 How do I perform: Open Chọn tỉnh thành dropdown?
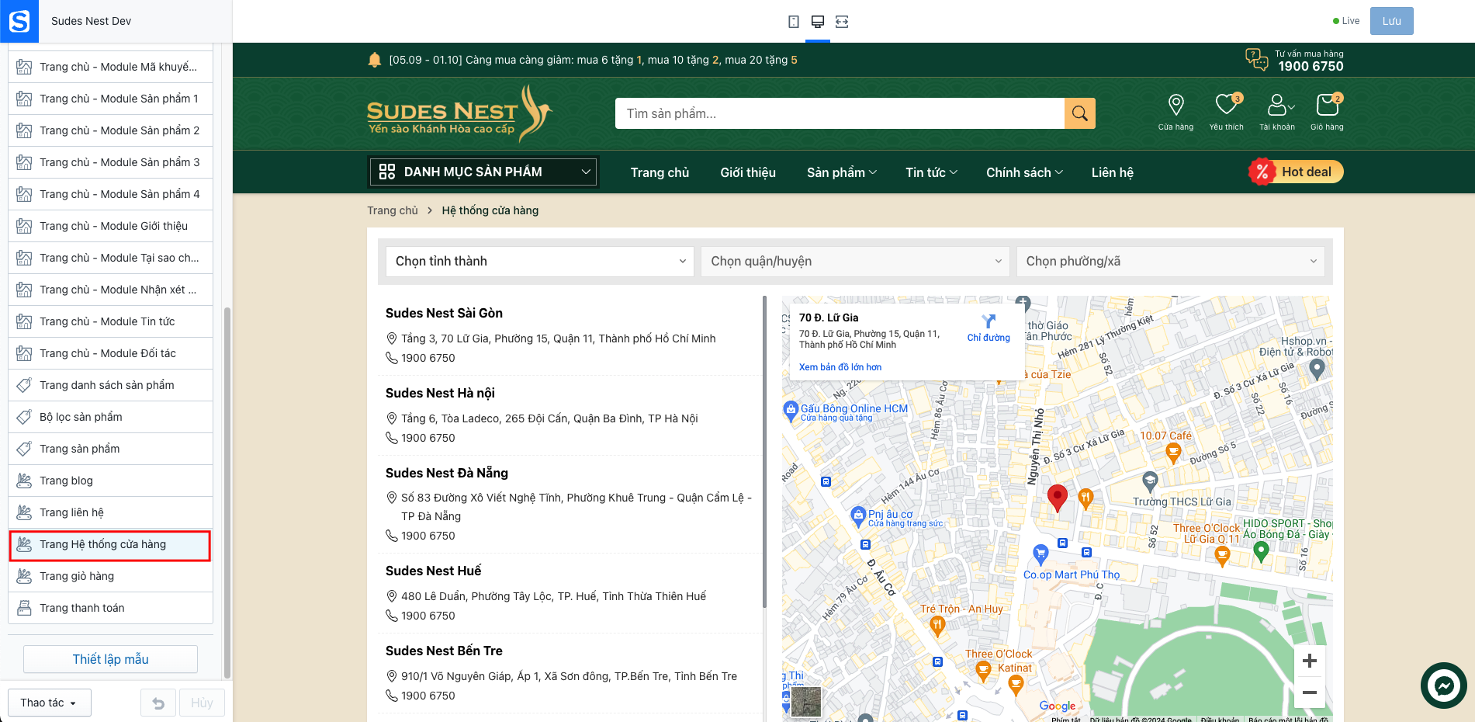[x=540, y=262]
